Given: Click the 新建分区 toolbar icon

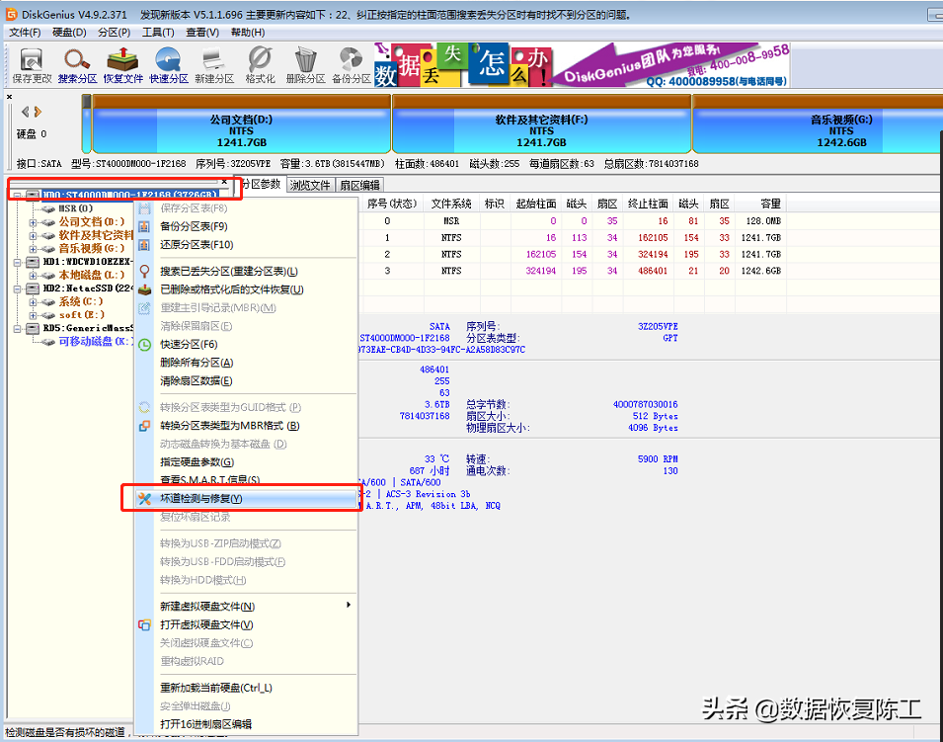Looking at the screenshot, I should tap(214, 65).
